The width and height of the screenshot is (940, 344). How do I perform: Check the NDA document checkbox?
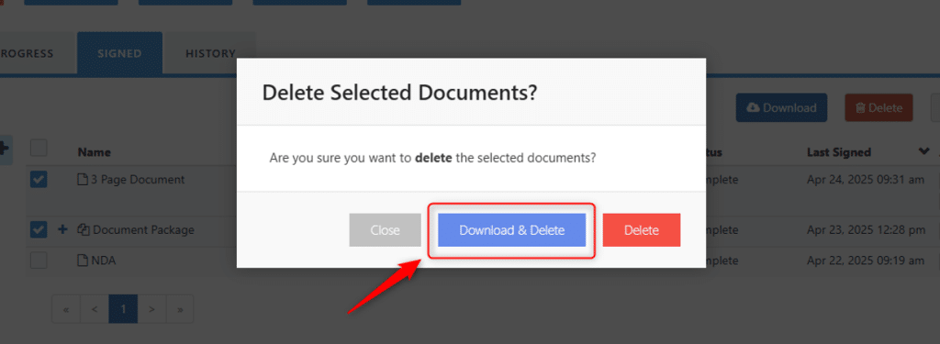point(39,261)
